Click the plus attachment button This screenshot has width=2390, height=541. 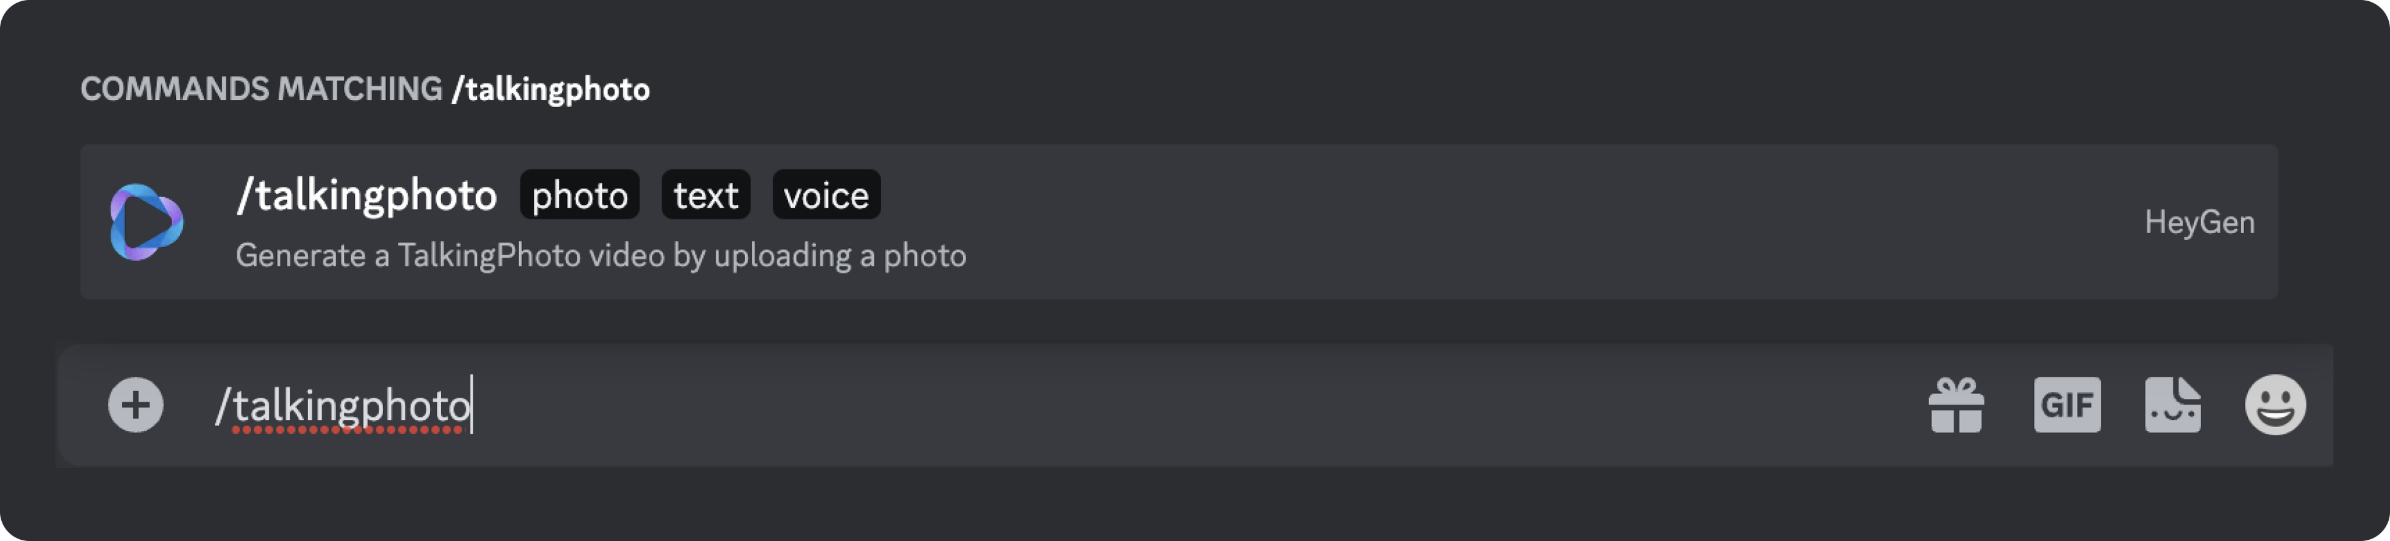click(x=135, y=405)
